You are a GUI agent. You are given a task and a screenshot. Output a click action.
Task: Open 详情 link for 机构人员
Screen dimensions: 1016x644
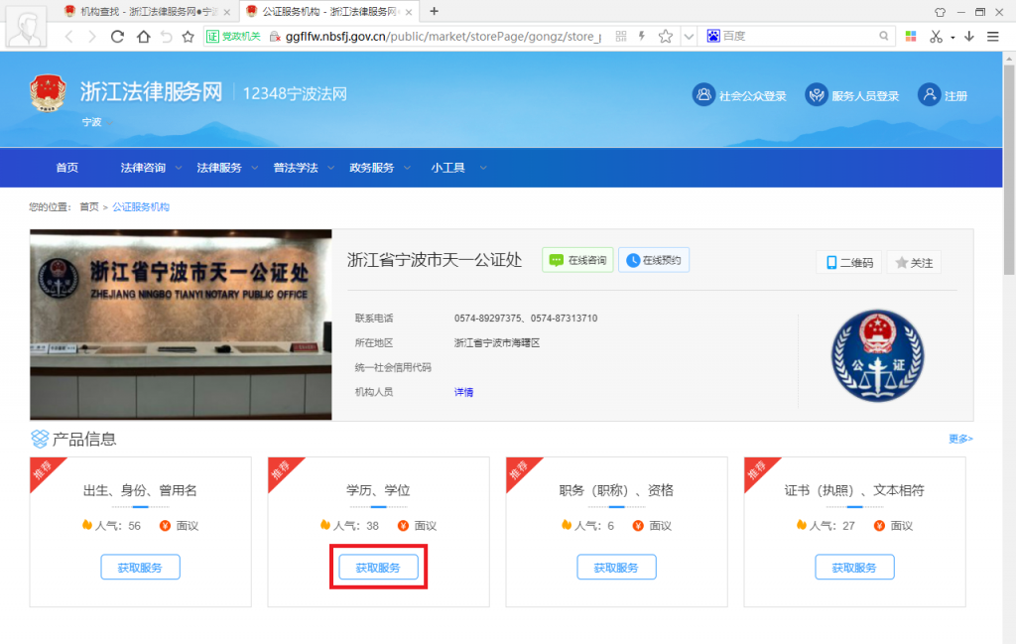tap(464, 393)
